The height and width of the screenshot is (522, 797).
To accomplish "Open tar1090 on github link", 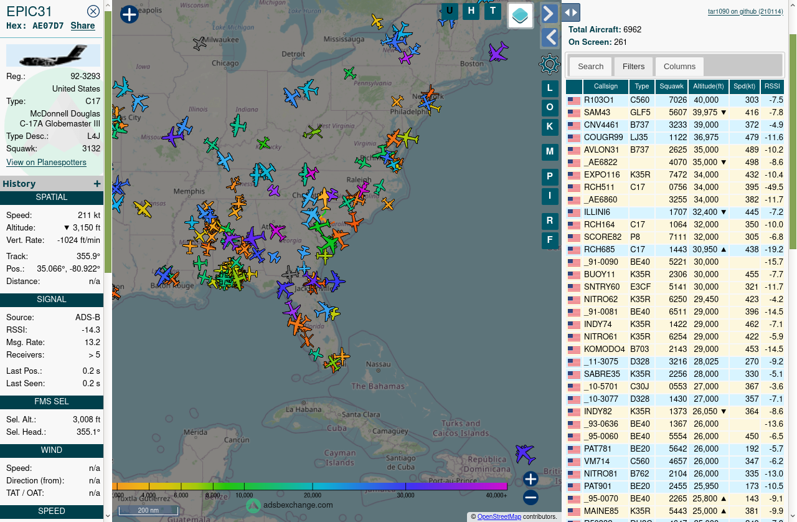I will pyautogui.click(x=746, y=12).
